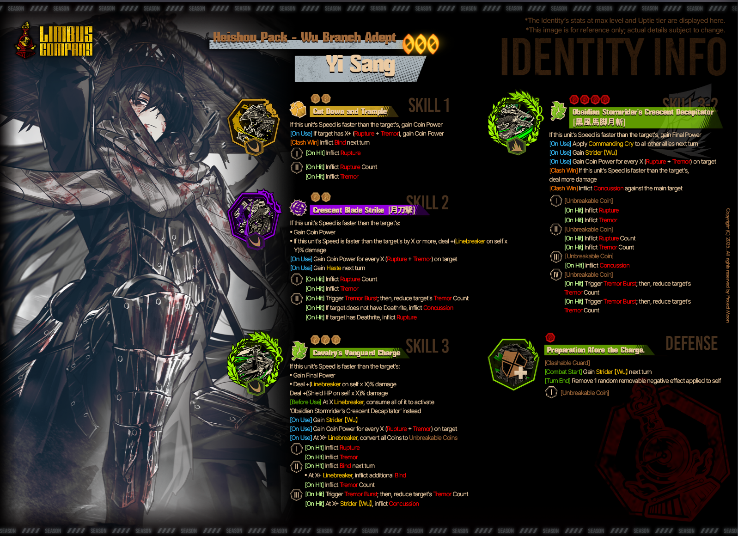Click '[On Use] Gain Haste next turn' line
The width and height of the screenshot is (738, 536).
tap(328, 268)
